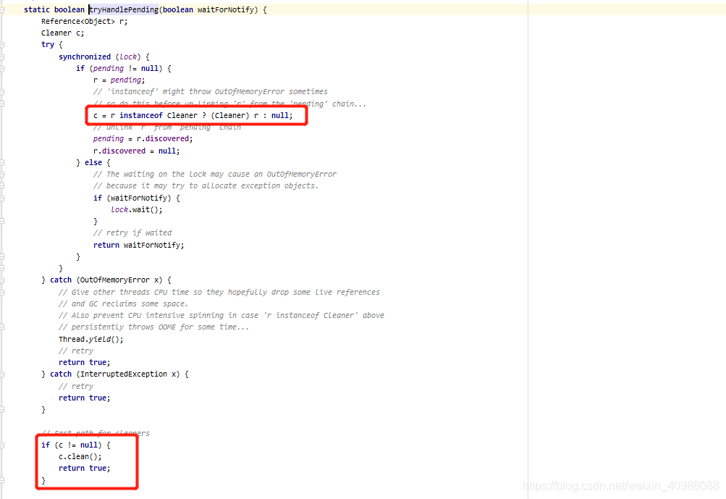
Task: Click the Thread.yield() call
Action: pyautogui.click(x=90, y=339)
